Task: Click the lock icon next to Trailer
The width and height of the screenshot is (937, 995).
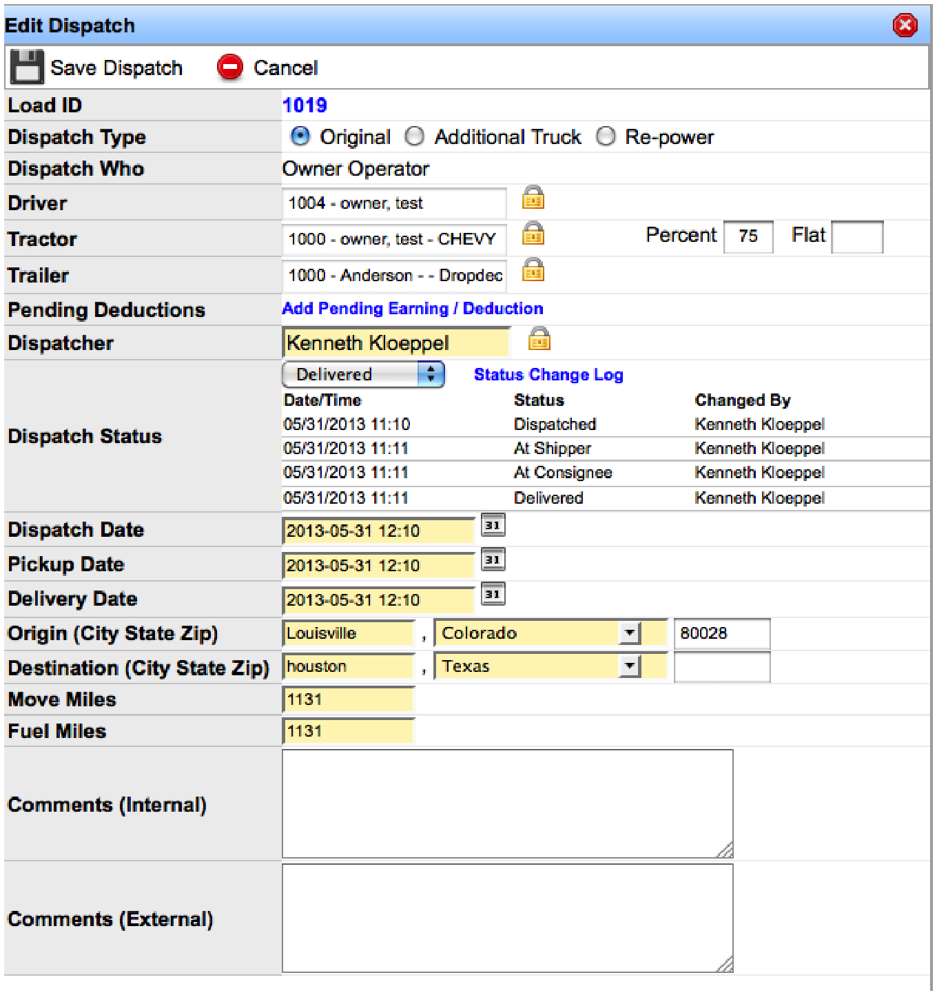Action: click(533, 270)
